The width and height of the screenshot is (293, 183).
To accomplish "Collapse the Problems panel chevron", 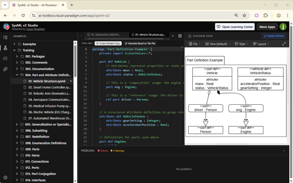I will tap(284, 151).
